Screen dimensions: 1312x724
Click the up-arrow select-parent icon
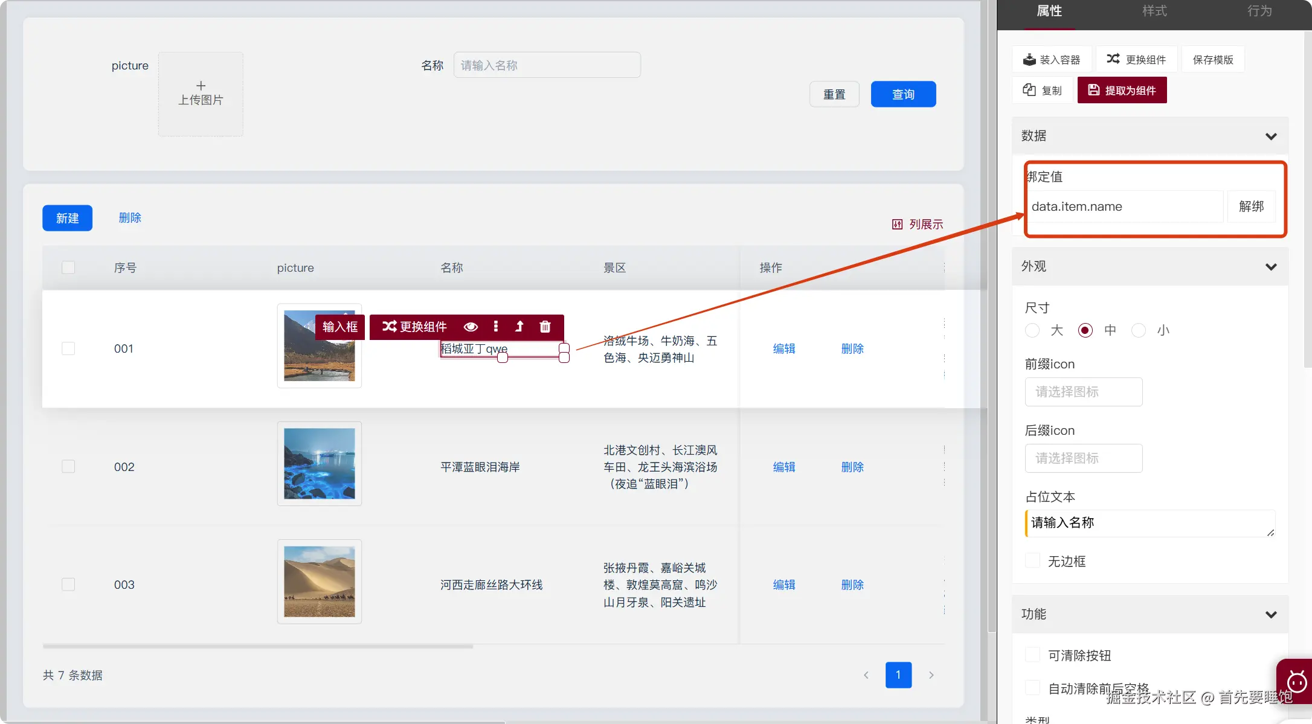tap(519, 327)
